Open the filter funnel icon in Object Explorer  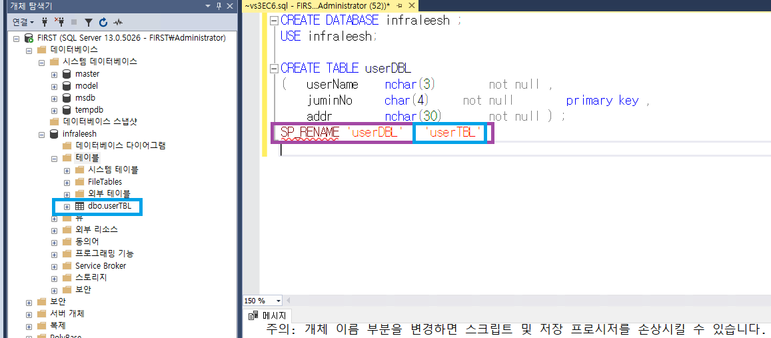[89, 22]
